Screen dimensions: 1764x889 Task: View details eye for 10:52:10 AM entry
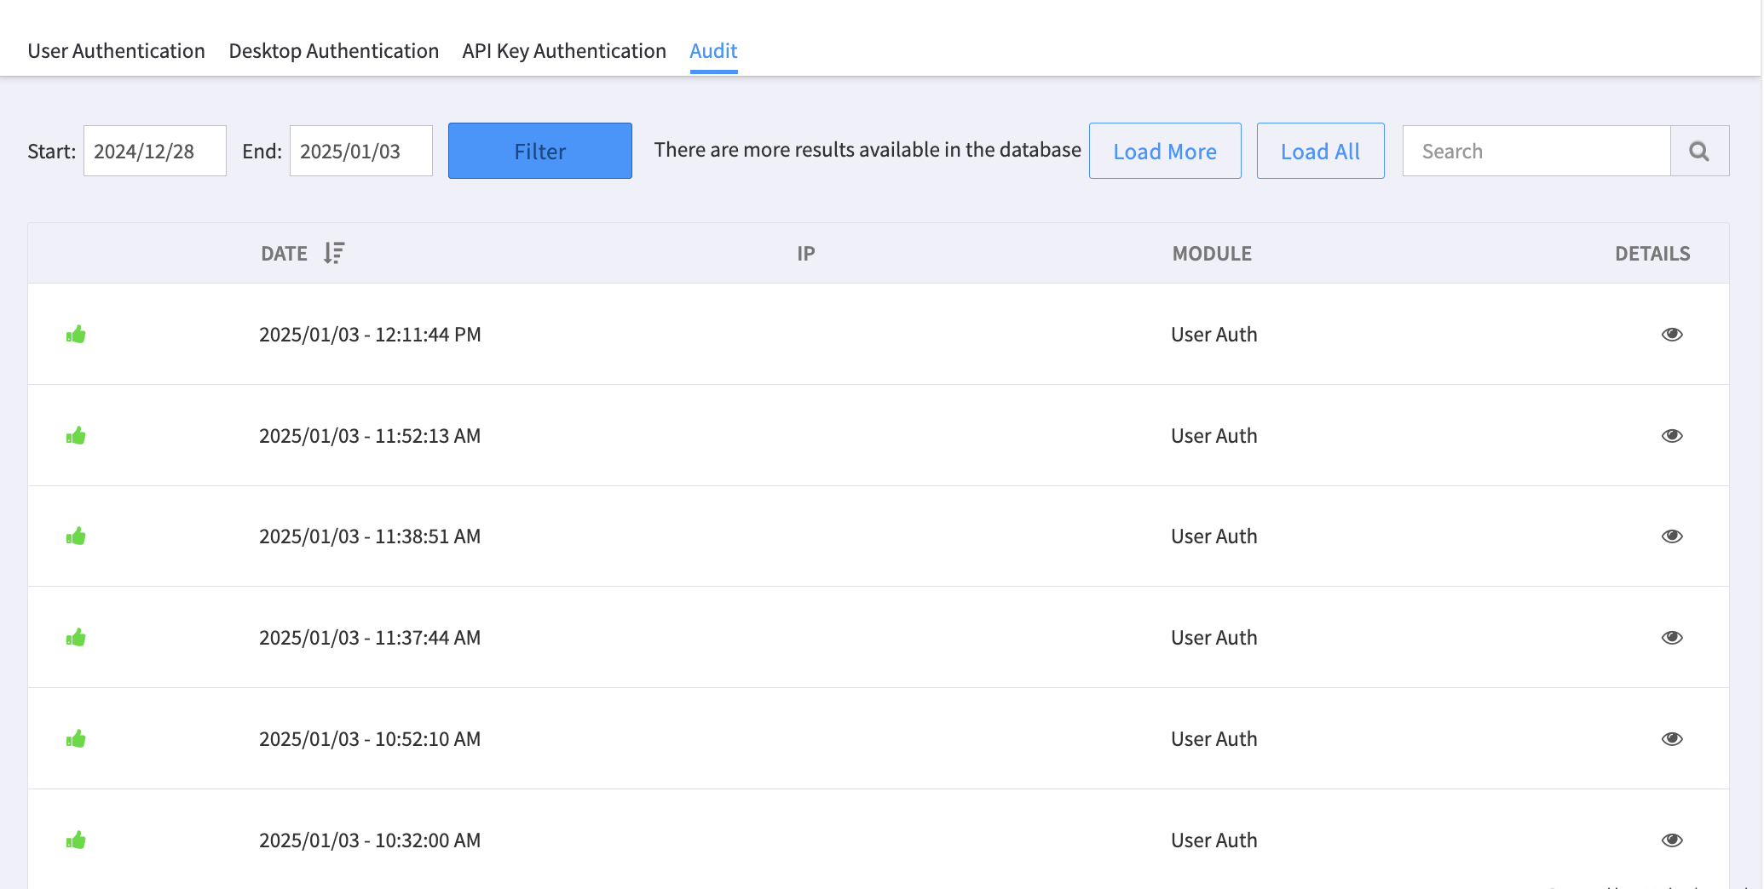[1672, 738]
